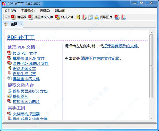Open the 提取图片 link in left list
Viewport: 159px width, 131px height.
click(21, 96)
